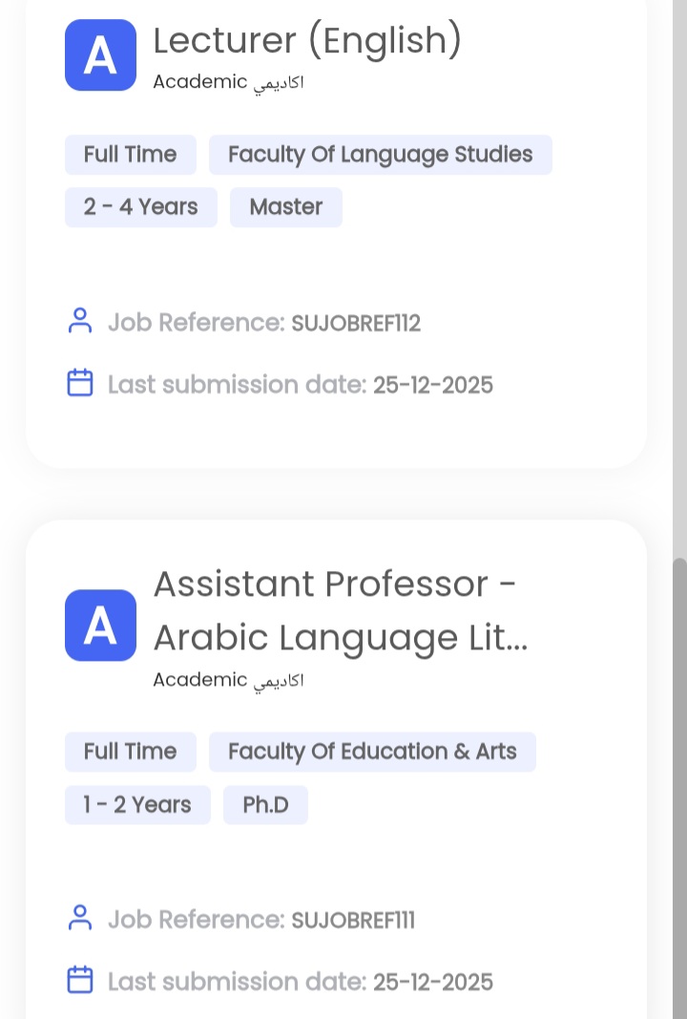This screenshot has height=1019, width=687.
Task: Choose the 2 - 4 Years experience tag
Action: tap(140, 207)
